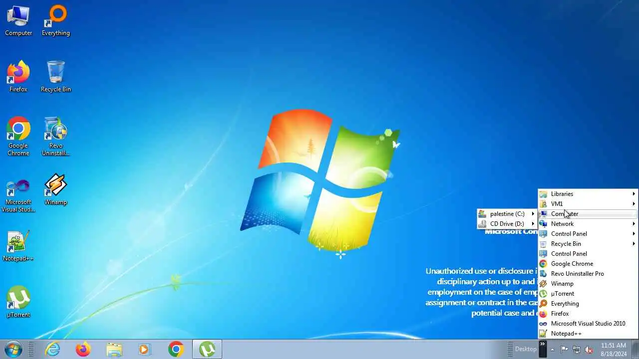Screen dimensions: 639x359
Task: Expand the palestine (C:) drive submenu
Action: [507, 214]
